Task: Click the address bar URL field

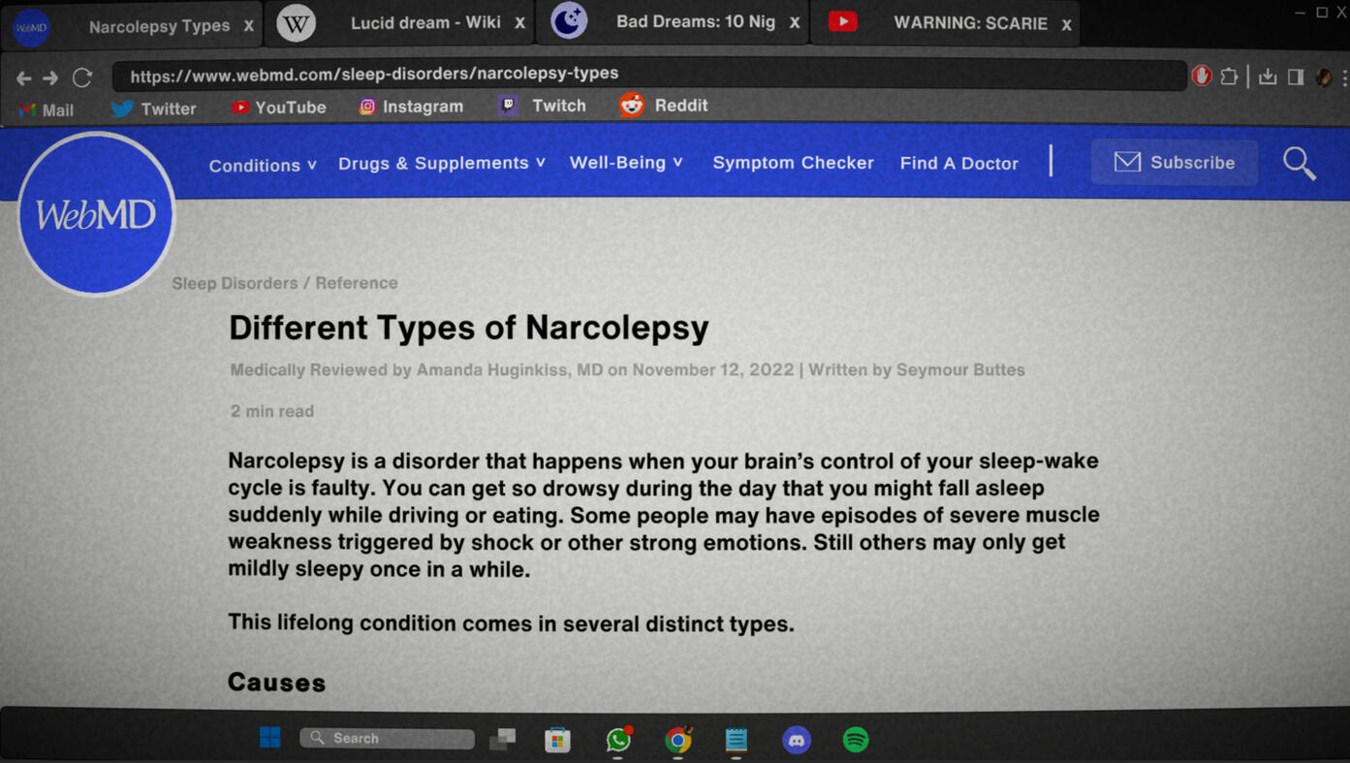Action: (x=647, y=75)
